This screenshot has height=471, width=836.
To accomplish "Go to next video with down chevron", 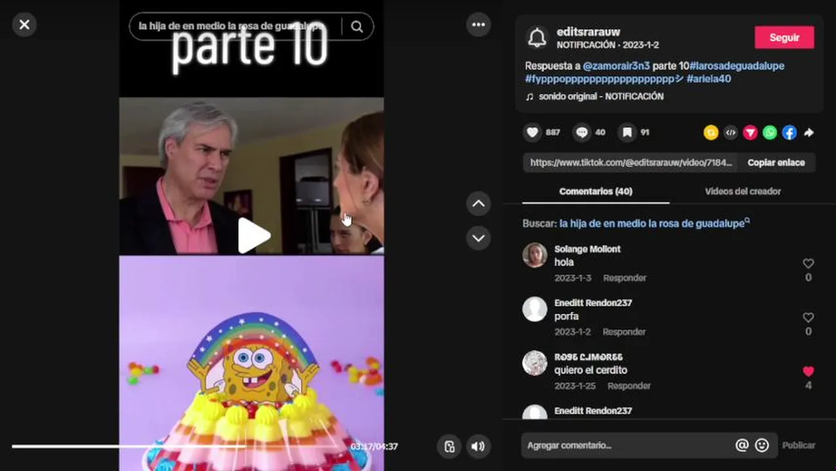I will [x=478, y=238].
